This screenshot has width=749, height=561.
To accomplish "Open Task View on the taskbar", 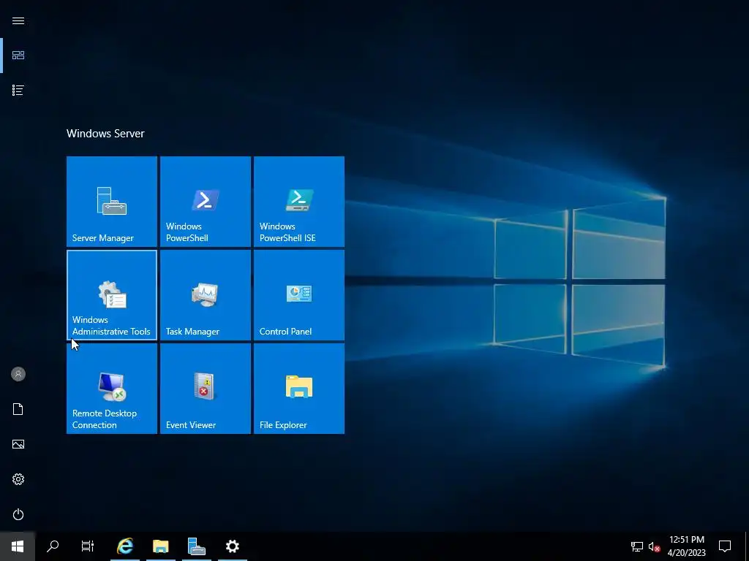I will [88, 546].
